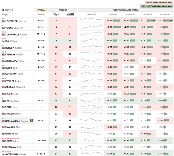Click SMALLEY's 3 Months value +1.59

click(109, 127)
